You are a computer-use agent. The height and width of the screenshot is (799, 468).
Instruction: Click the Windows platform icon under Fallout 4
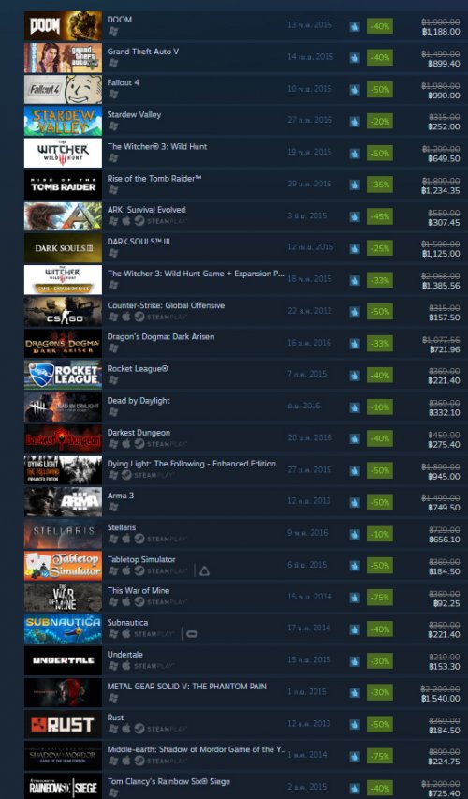tap(113, 95)
